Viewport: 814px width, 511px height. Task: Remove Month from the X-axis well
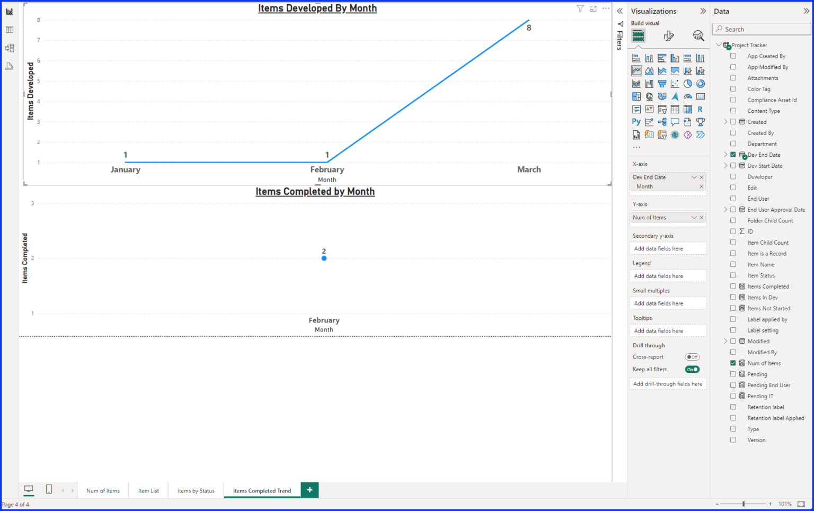pyautogui.click(x=701, y=186)
